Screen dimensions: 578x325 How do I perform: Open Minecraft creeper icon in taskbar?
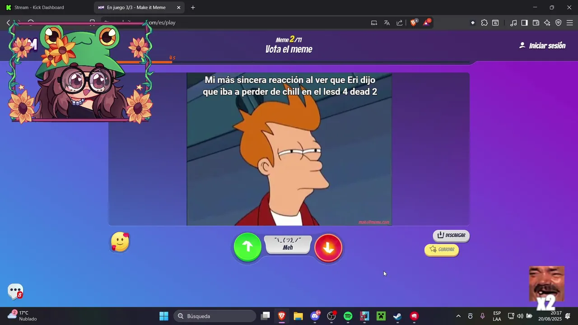(381, 316)
